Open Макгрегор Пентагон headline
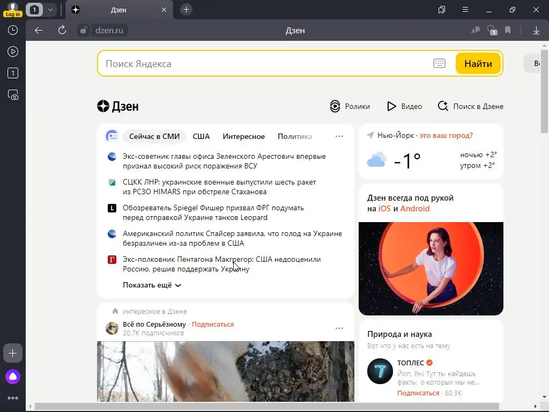 221,264
